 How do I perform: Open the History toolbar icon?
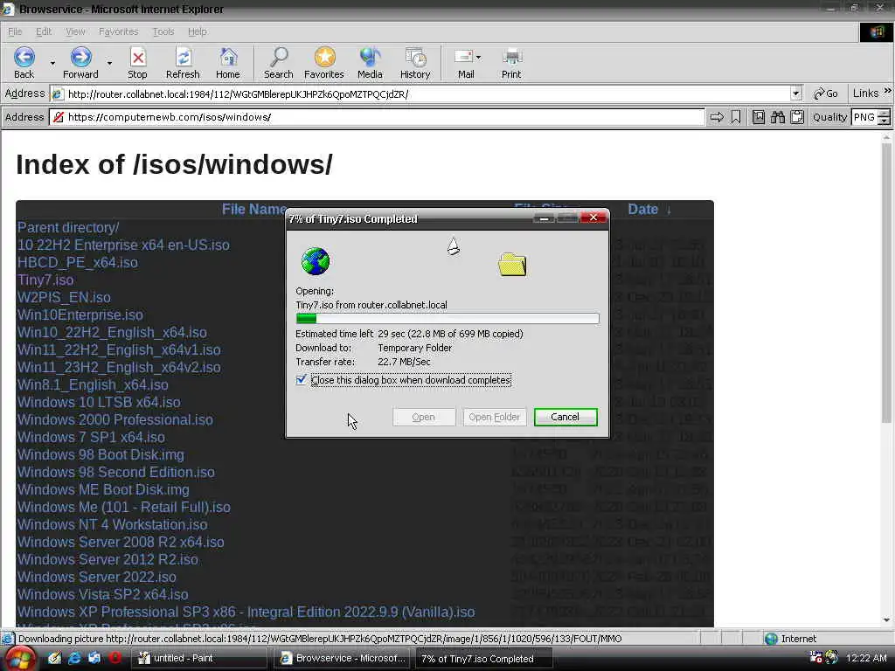tap(415, 57)
